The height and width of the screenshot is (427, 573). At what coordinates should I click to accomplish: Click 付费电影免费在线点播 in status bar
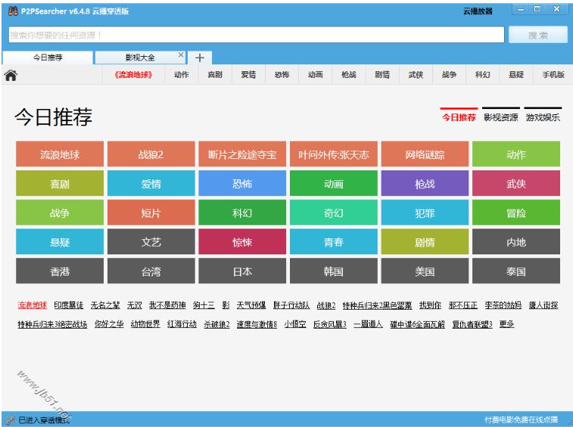click(522, 419)
